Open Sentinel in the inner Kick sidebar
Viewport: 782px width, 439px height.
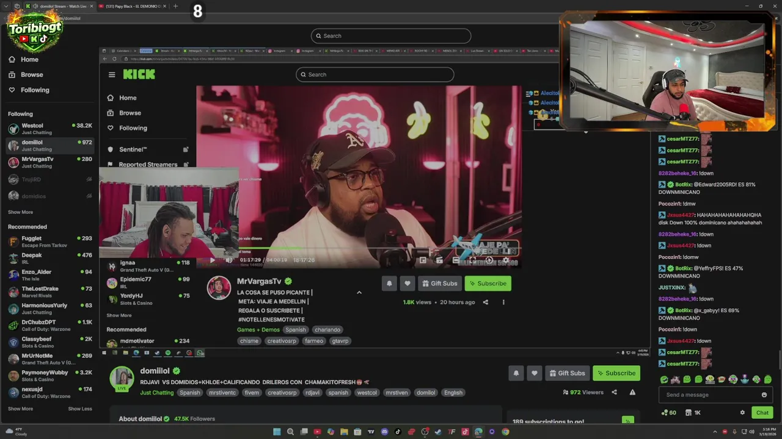click(x=148, y=149)
